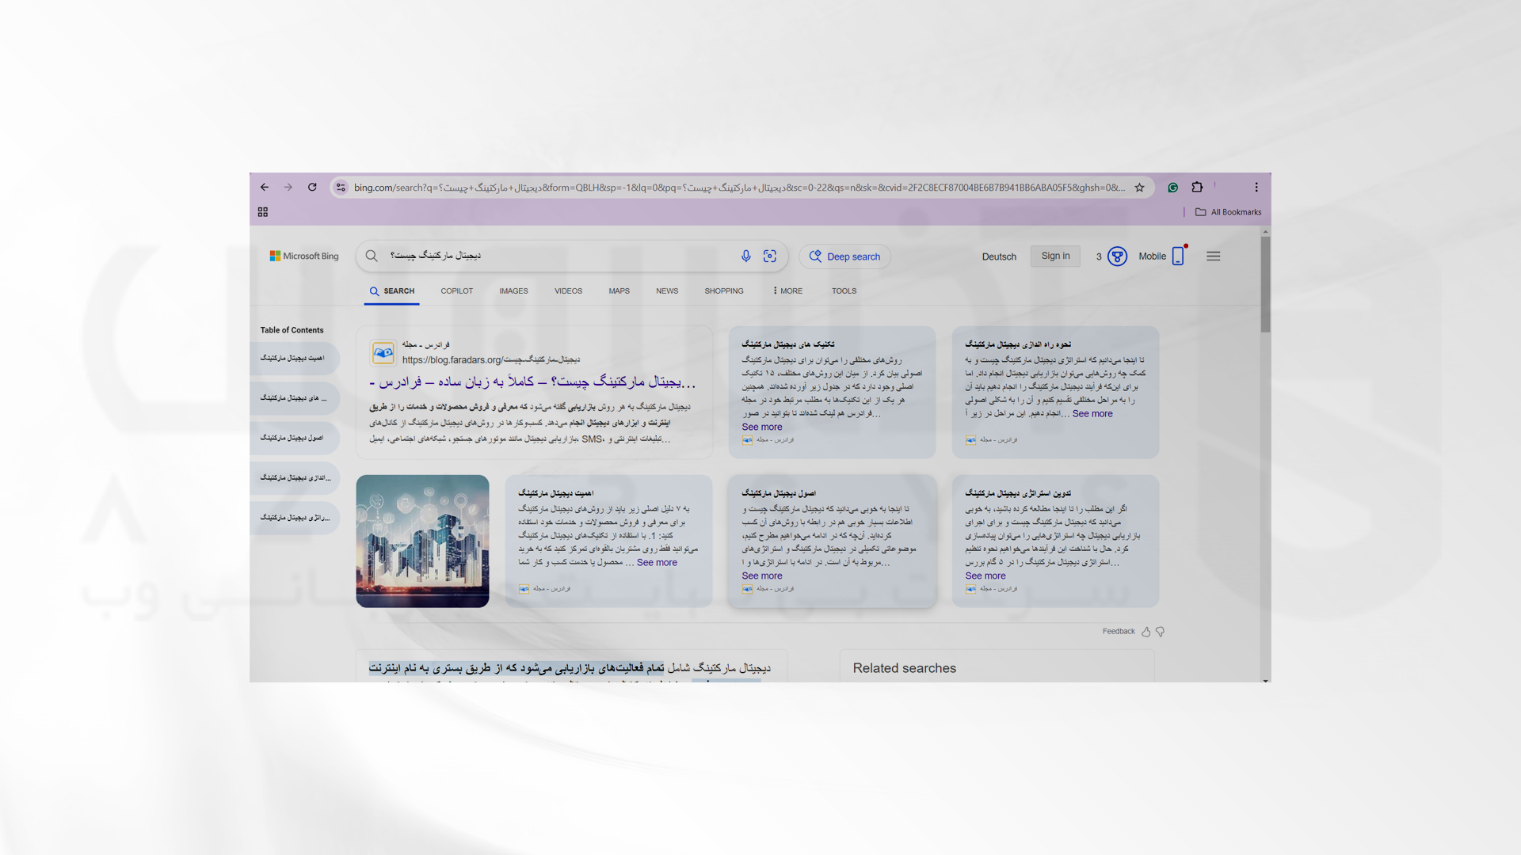Click source icon in تکنیک های card footer
This screenshot has width=1521, height=855.
747,440
